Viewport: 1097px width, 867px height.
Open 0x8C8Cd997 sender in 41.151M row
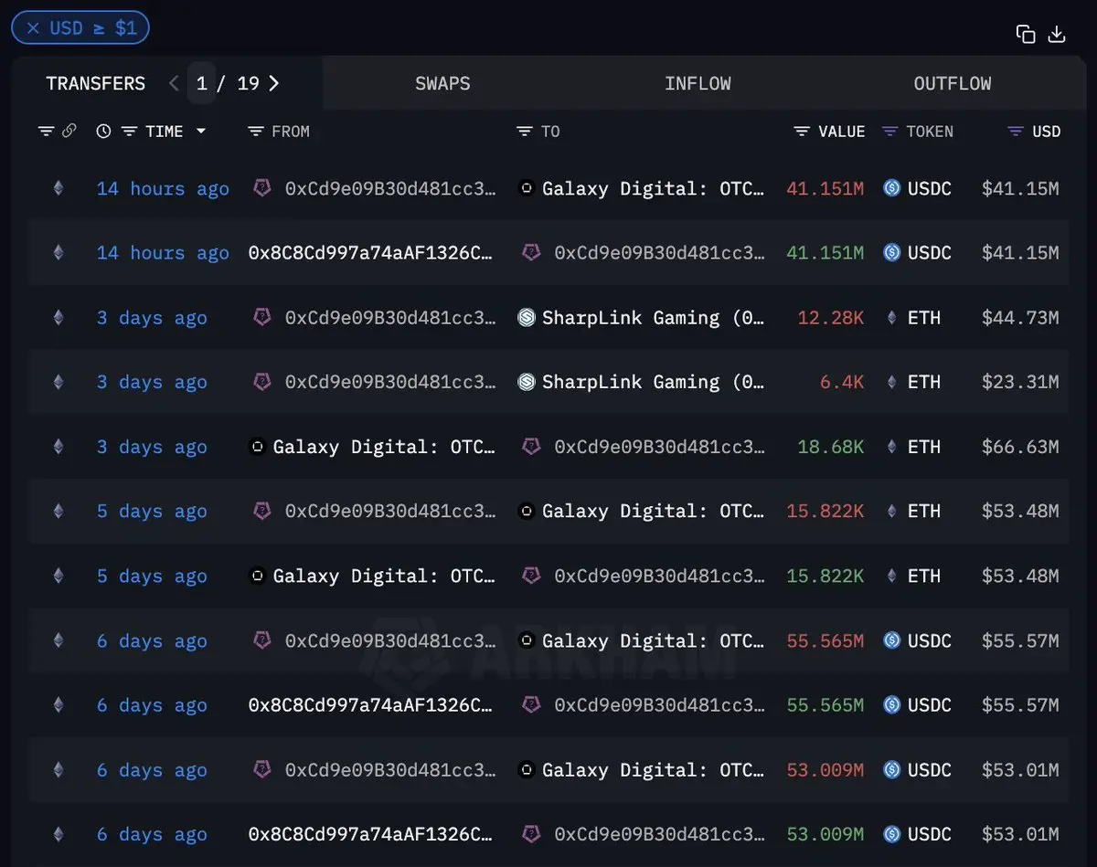click(370, 253)
